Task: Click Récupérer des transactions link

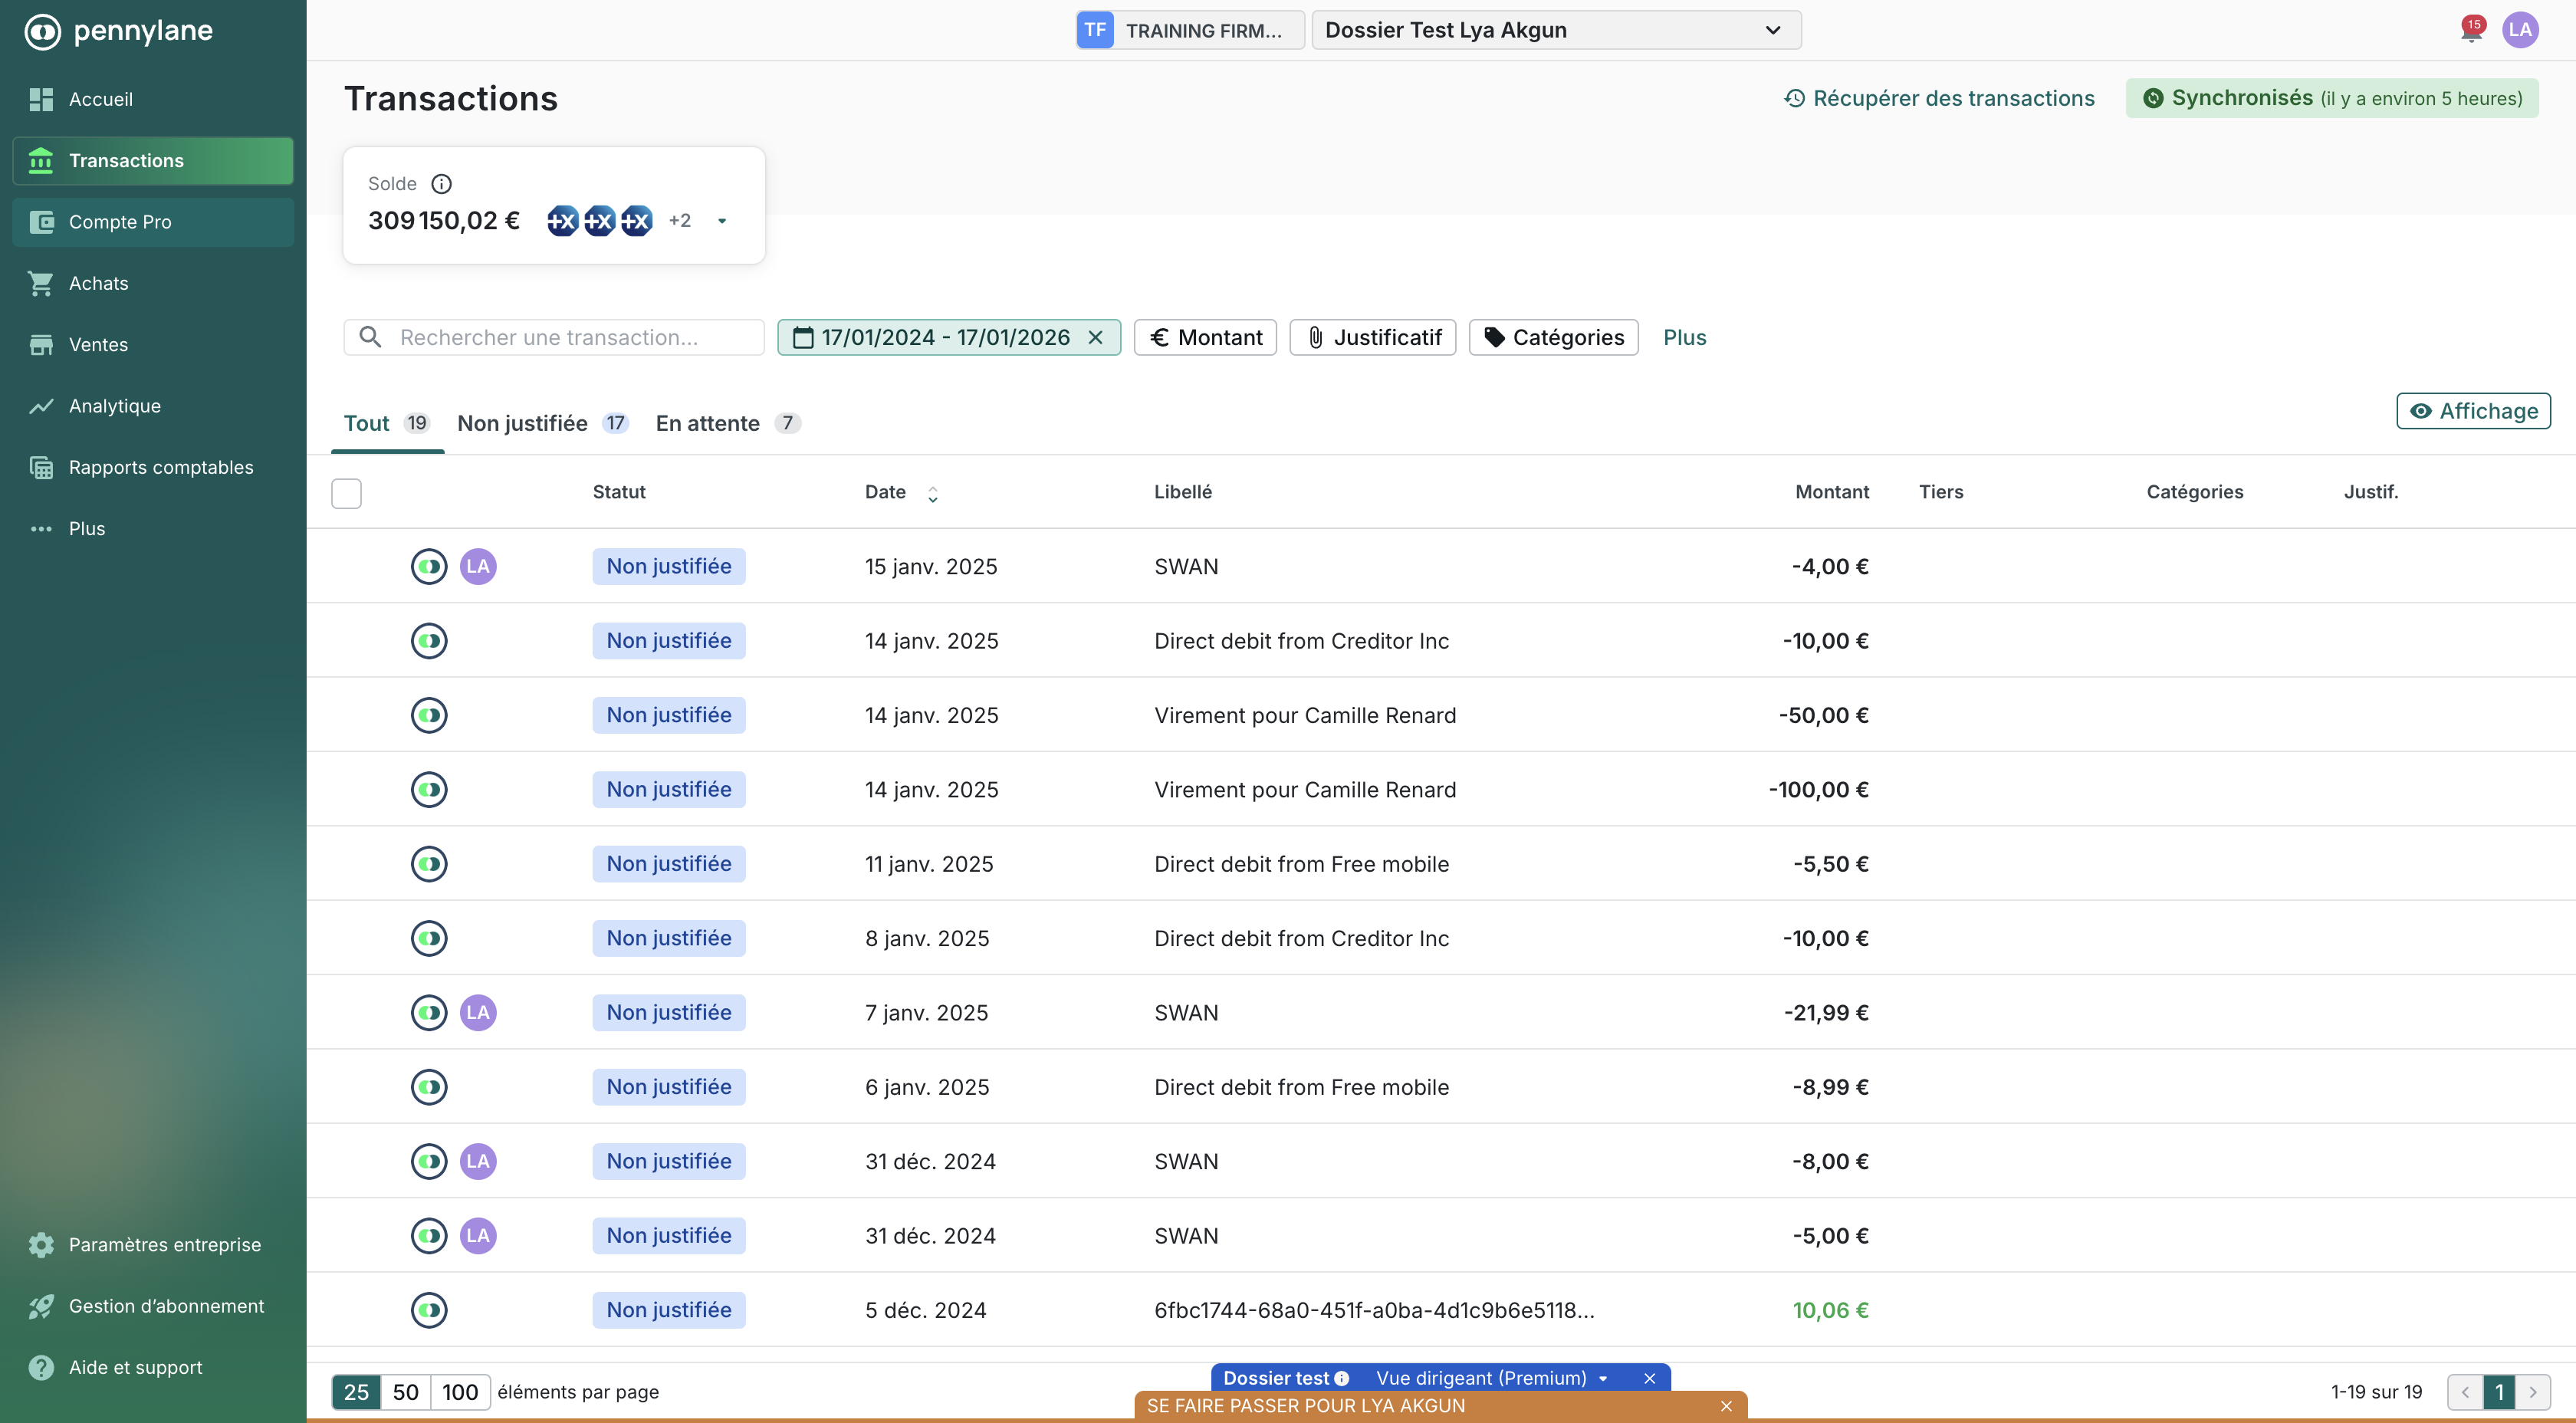Action: tap(1939, 98)
